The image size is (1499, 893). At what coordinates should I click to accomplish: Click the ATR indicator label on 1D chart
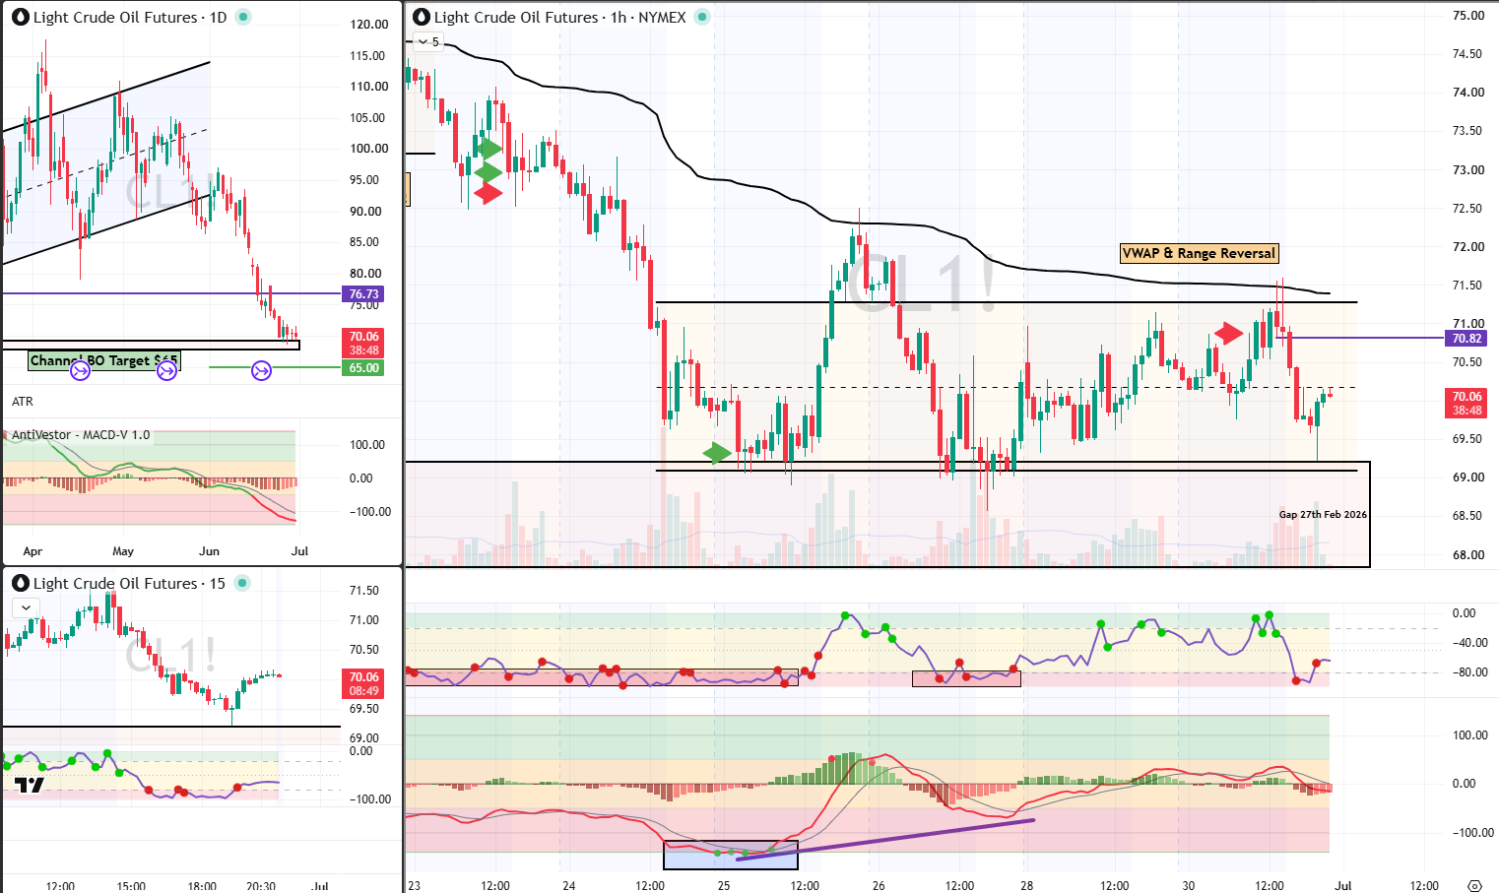[x=23, y=401]
